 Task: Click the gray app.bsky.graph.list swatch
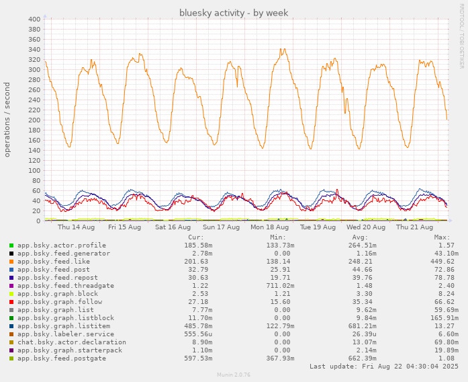click(11, 310)
